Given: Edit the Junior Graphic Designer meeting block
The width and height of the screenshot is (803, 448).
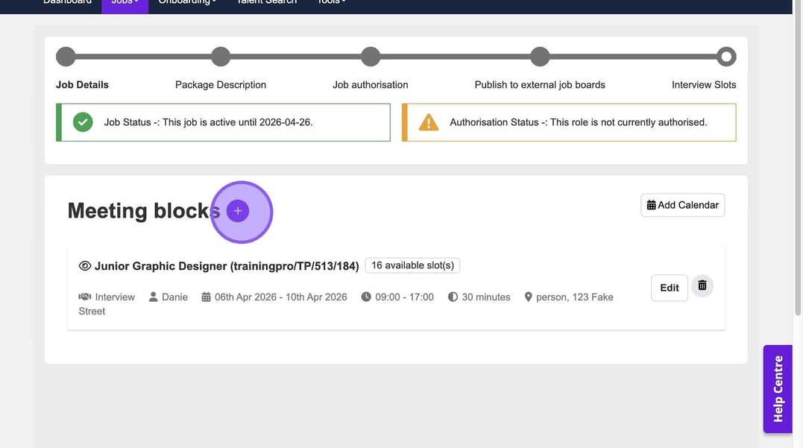Looking at the screenshot, I should 669,288.
